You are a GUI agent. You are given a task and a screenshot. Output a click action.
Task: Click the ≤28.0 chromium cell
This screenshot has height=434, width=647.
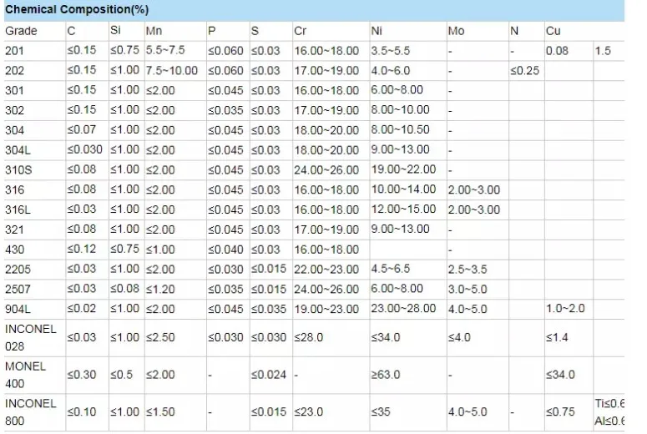(309, 337)
